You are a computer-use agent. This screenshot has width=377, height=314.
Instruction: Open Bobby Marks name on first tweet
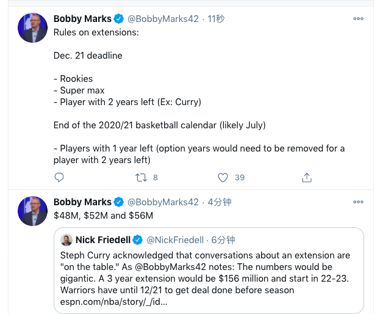click(x=82, y=19)
